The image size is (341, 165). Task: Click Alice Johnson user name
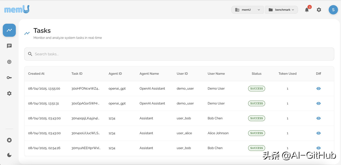pos(218,133)
